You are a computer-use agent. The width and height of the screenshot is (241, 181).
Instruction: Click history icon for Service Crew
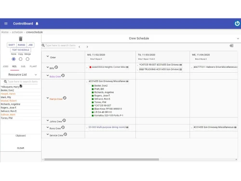tap(65, 134)
